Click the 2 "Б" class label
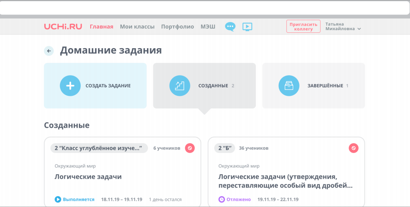This screenshot has width=410, height=207. pos(225,148)
